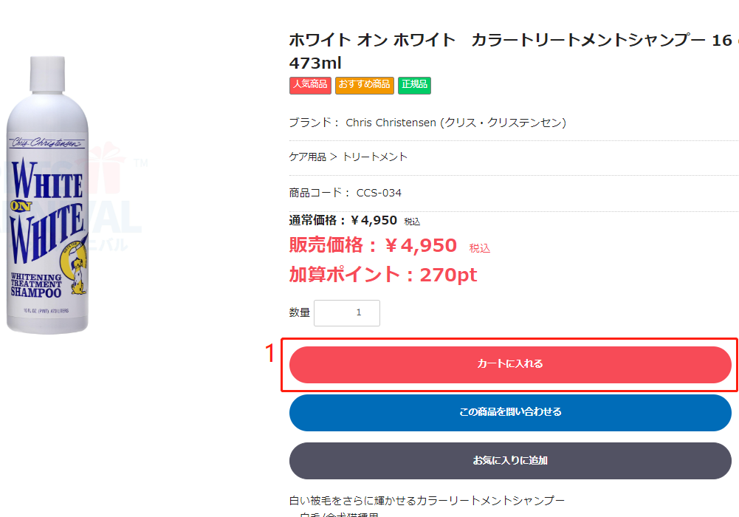The width and height of the screenshot is (739, 517).
Task: Go to the トリートメント subcategory
Action: 375,157
